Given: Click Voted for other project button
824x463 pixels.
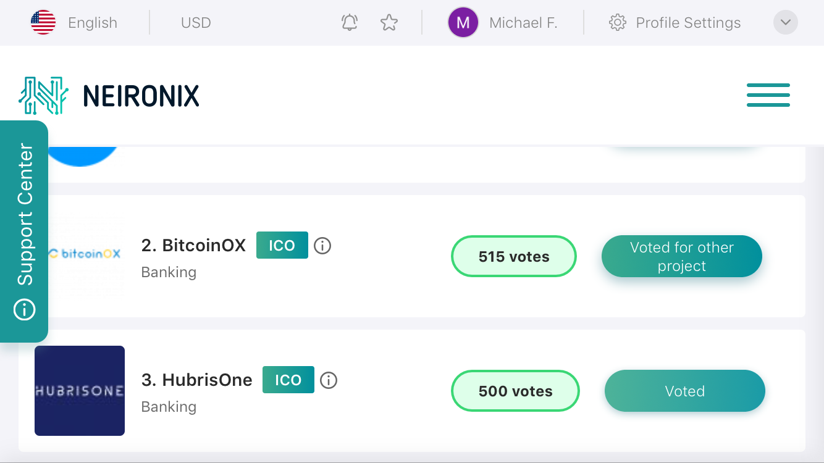Looking at the screenshot, I should click(x=682, y=256).
